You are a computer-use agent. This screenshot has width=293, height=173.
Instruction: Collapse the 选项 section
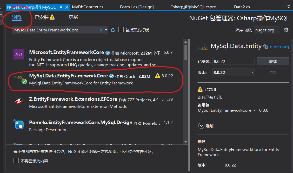[201, 126]
